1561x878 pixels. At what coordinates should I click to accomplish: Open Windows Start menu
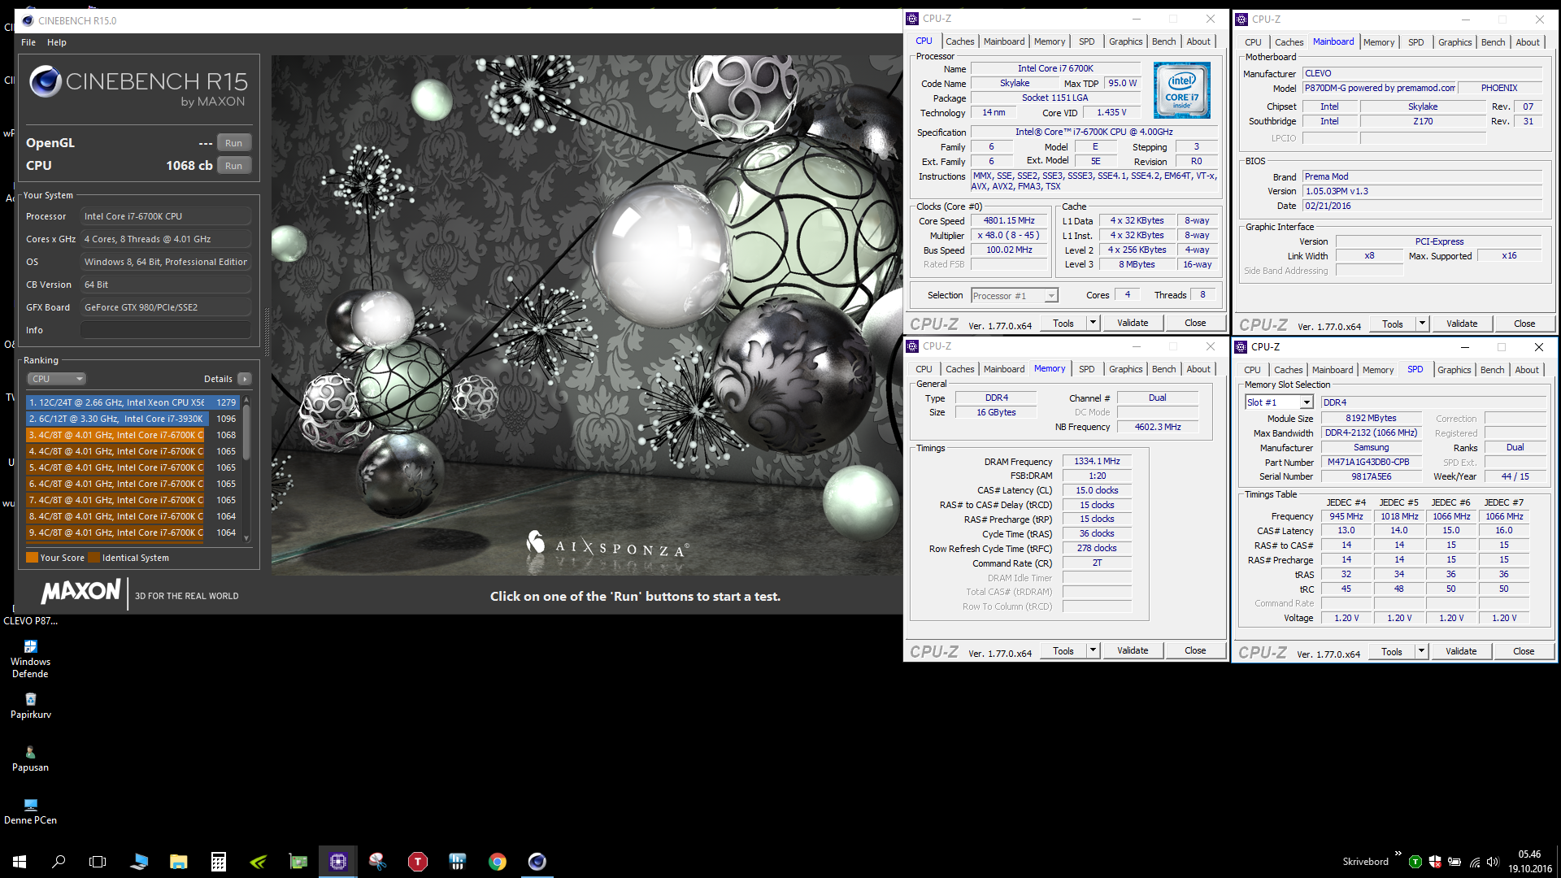click(x=20, y=861)
